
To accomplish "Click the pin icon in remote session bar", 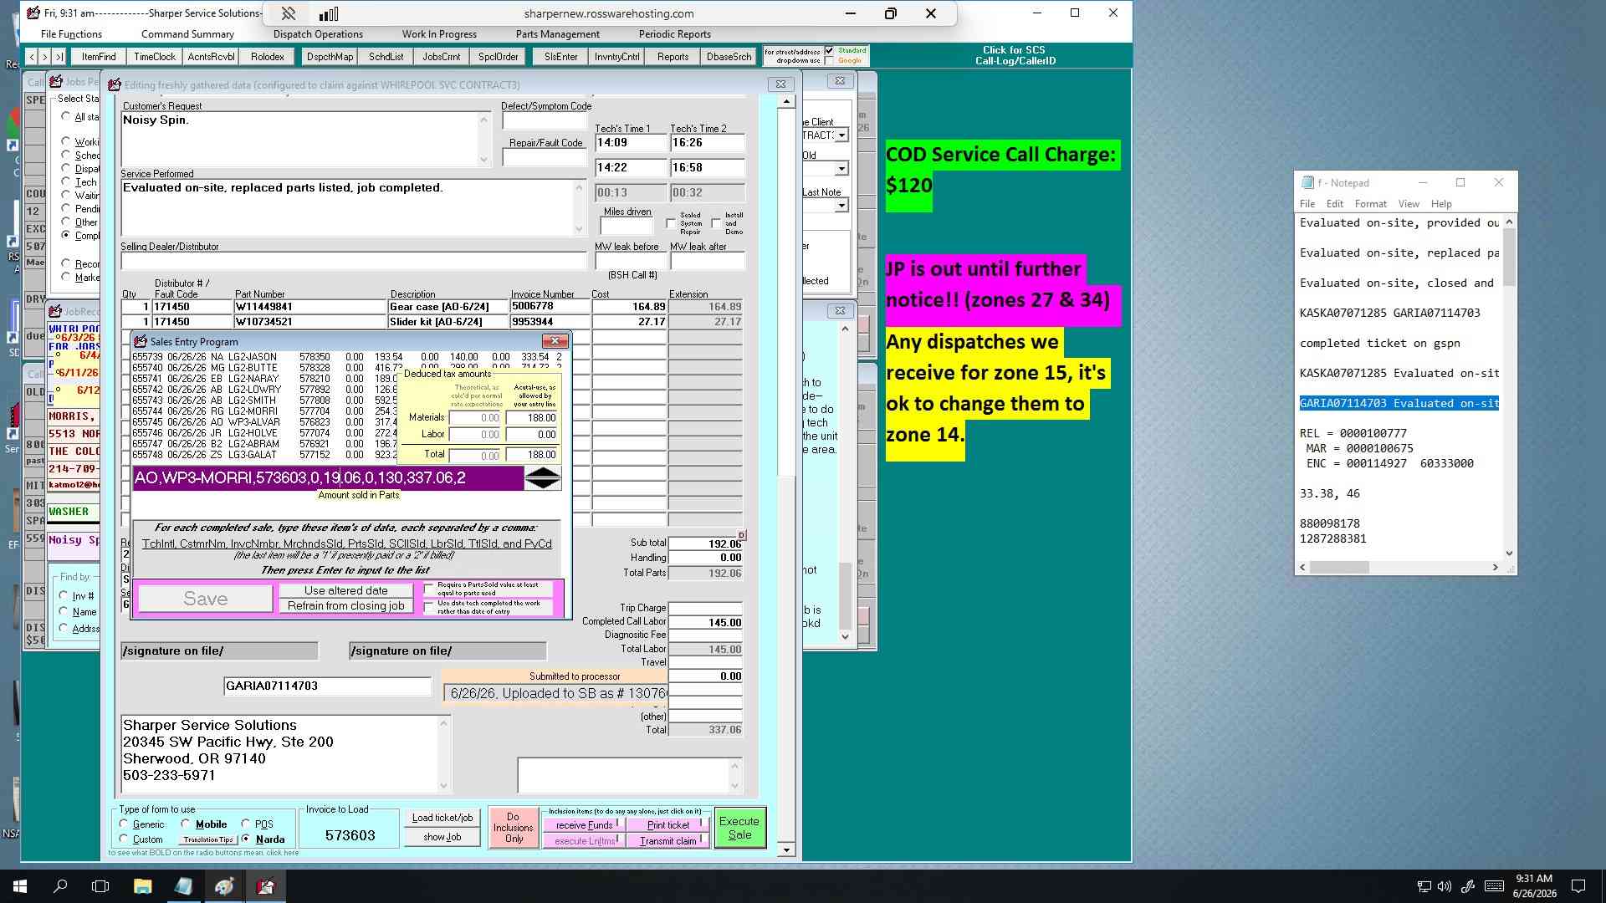I will pos(288,13).
